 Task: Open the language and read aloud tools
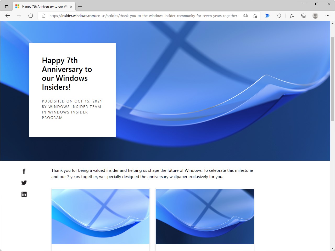pos(245,16)
